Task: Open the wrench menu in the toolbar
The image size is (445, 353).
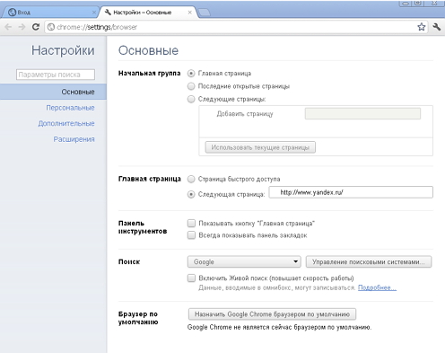Action: click(437, 27)
